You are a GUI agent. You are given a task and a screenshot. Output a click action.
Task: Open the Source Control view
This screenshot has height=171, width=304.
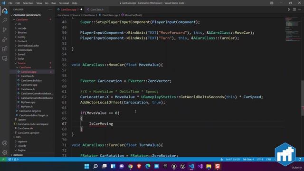[5, 29]
